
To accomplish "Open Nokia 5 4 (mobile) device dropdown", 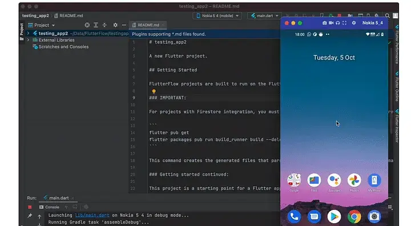I will (x=217, y=16).
